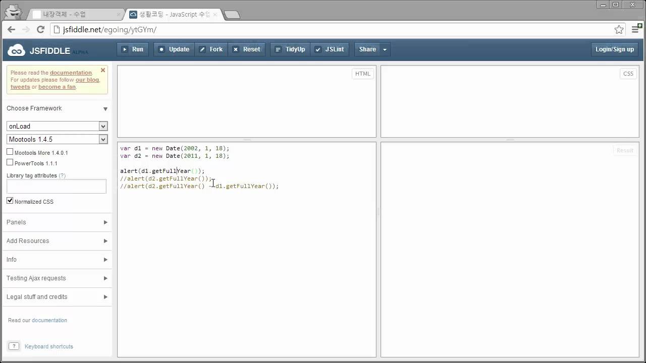Switch to the 내장객체 tab
The height and width of the screenshot is (363, 646).
[76, 15]
